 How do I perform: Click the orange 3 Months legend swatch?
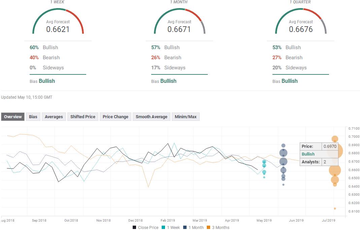point(209,227)
